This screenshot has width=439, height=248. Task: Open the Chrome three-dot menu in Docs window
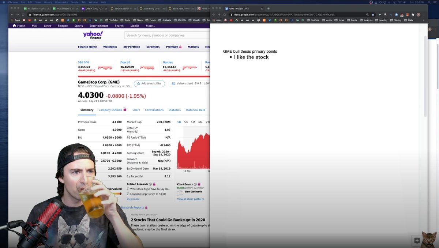(x=424, y=15)
